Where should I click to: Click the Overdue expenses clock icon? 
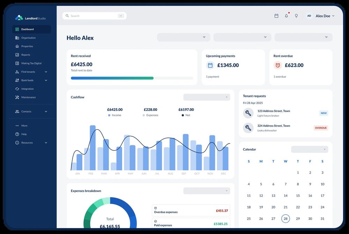tap(155, 208)
